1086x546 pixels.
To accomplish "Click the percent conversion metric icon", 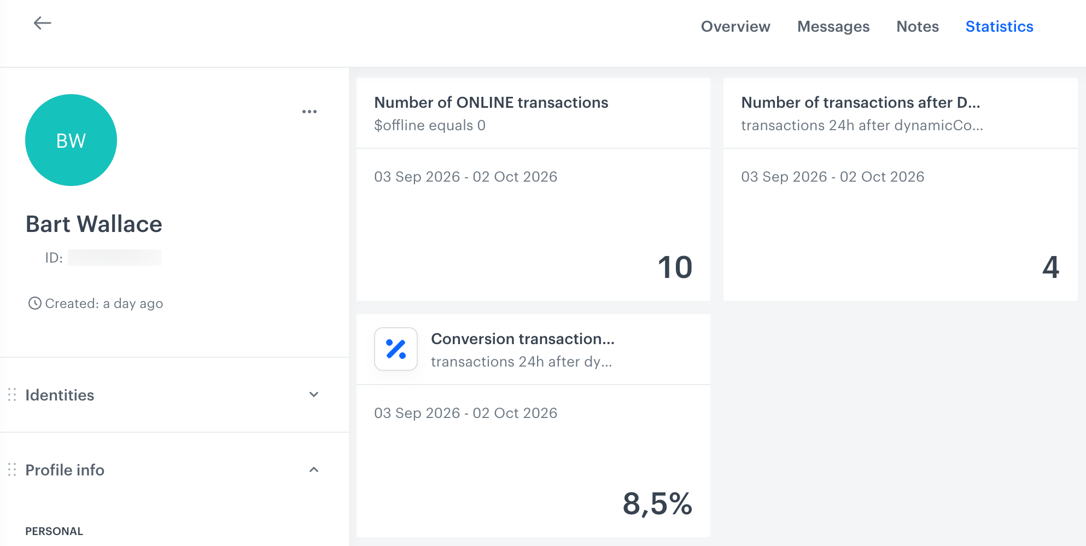I will point(396,349).
